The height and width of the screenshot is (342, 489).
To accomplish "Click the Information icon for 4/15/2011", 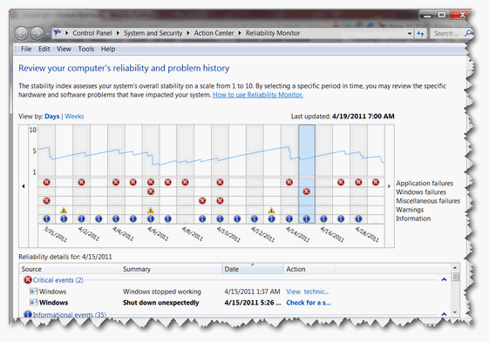I will tap(307, 218).
